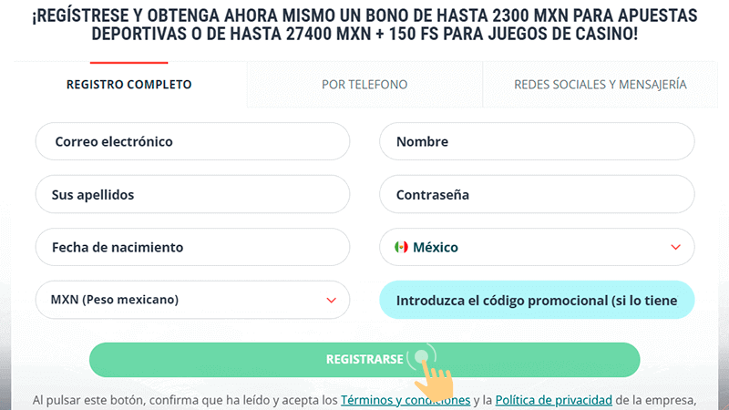This screenshot has height=410, width=729.
Task: Click into the Nombre field
Action: point(536,141)
